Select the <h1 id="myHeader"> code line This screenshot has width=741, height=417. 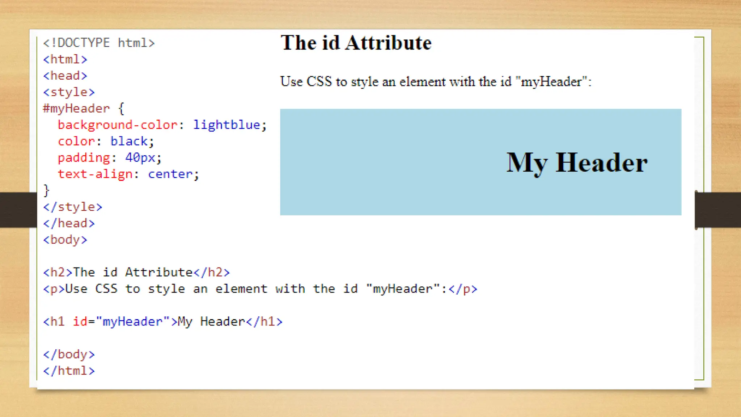click(162, 321)
